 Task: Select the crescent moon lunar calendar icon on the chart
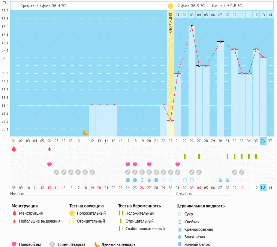85,133
